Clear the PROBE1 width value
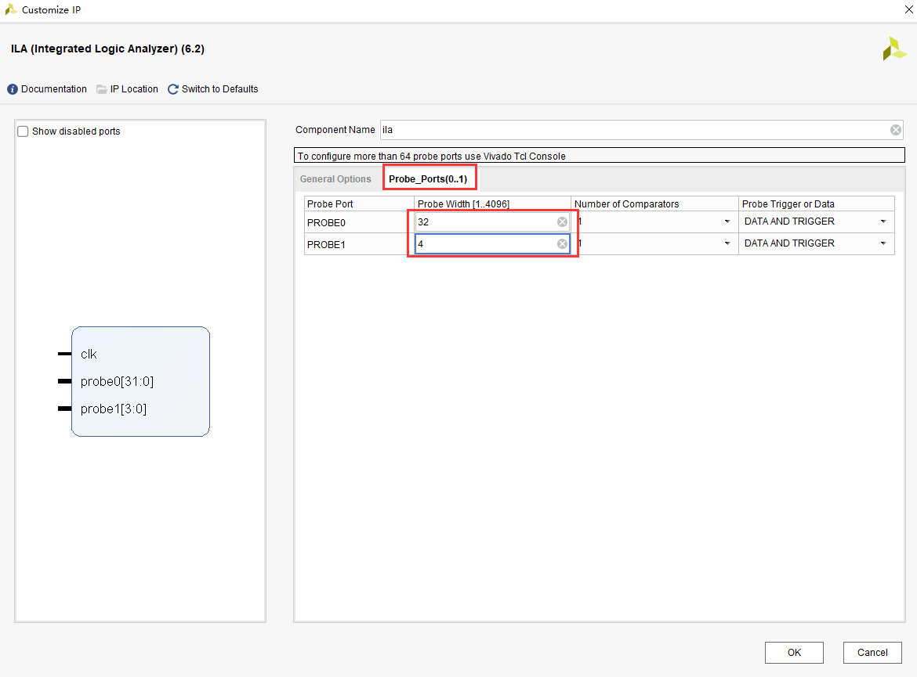This screenshot has width=917, height=677. pyautogui.click(x=562, y=243)
